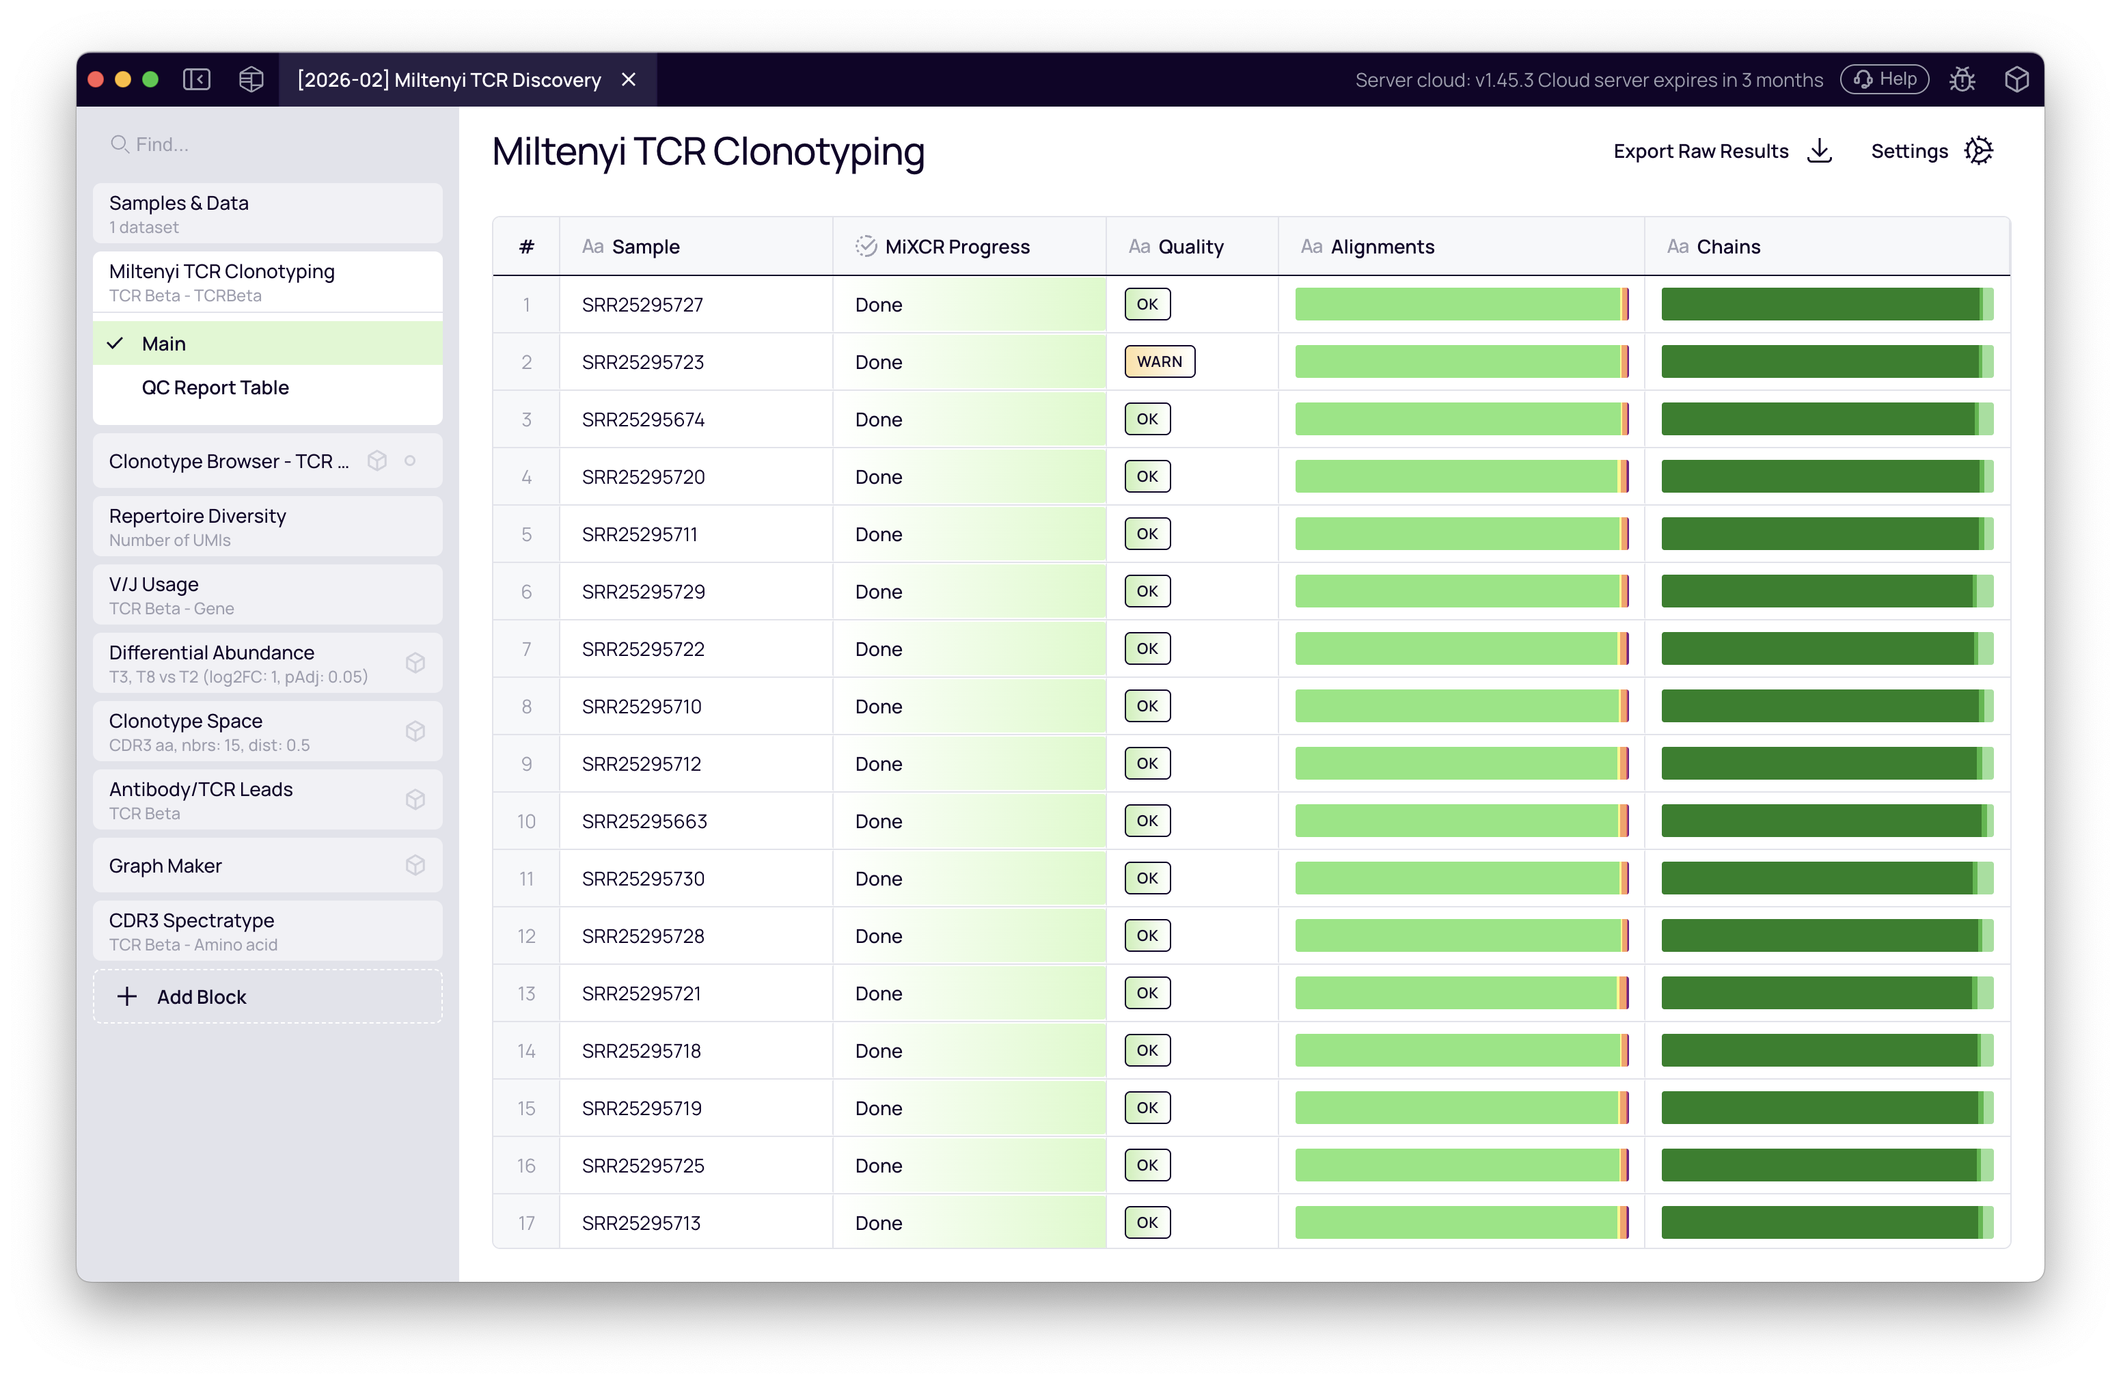Select the QC Report Table view
Screen dimensions: 2121x1383
tap(215, 387)
